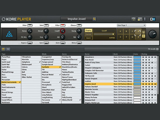The image size is (160, 120).
Task: Toggle the Polar switch
Action: coord(30,25)
